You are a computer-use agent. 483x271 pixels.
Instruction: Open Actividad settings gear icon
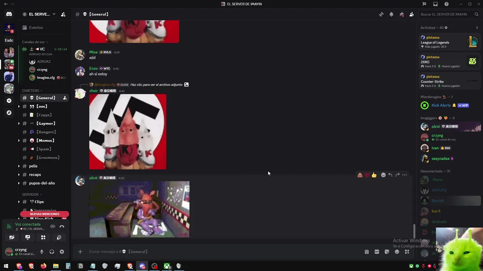pos(446,28)
